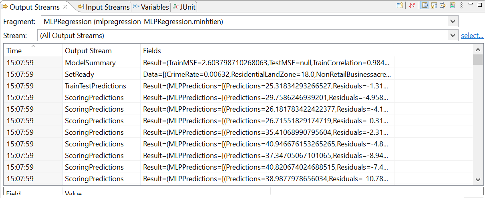This screenshot has width=485, height=198.
Task: Switch to the JUnit tab
Action: [x=184, y=7]
